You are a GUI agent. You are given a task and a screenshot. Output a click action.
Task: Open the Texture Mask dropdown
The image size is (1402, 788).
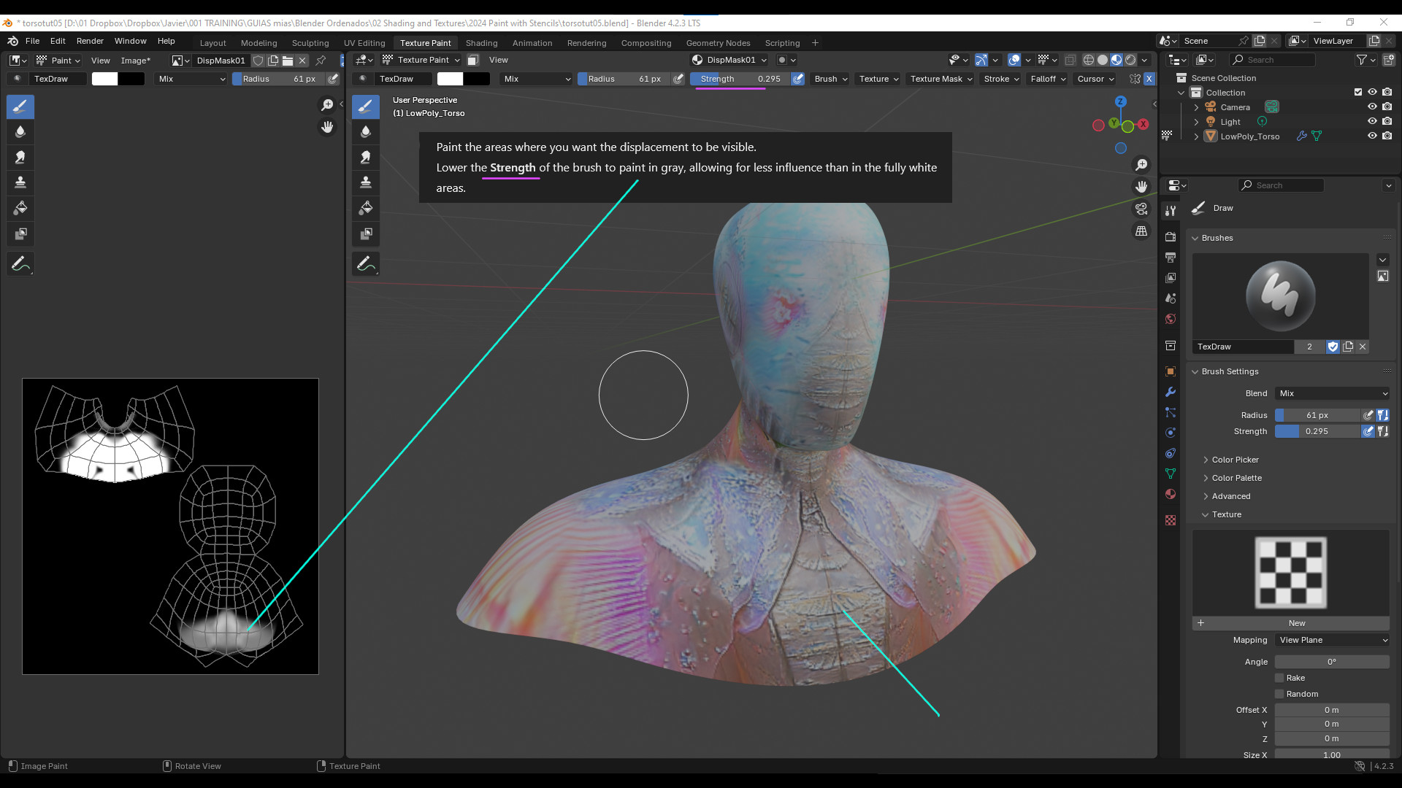941,79
